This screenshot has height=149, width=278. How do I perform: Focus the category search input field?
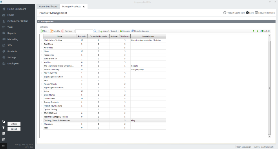[x=84, y=31]
